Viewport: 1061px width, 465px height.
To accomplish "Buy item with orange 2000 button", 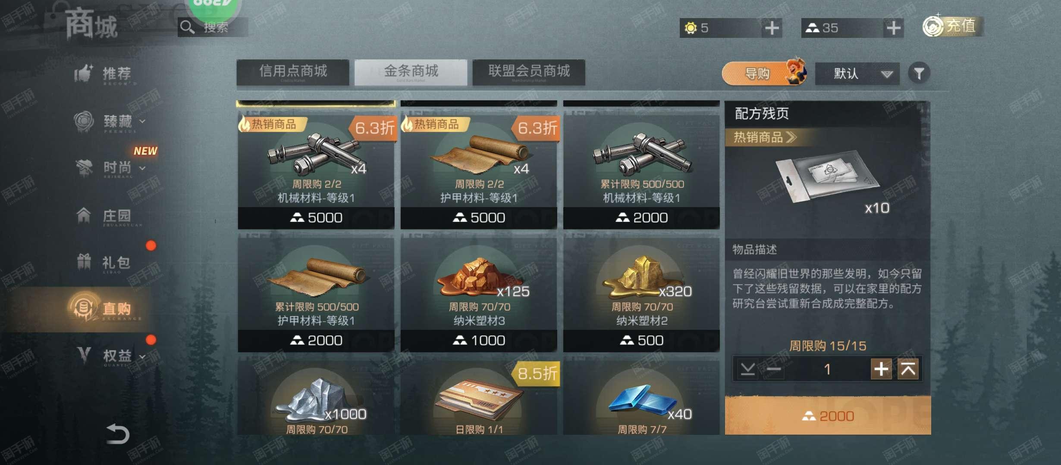I will [828, 415].
